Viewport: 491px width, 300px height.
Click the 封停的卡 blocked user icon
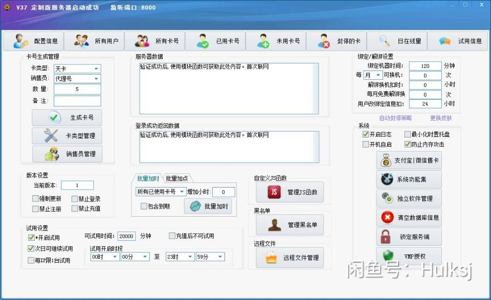[324, 41]
